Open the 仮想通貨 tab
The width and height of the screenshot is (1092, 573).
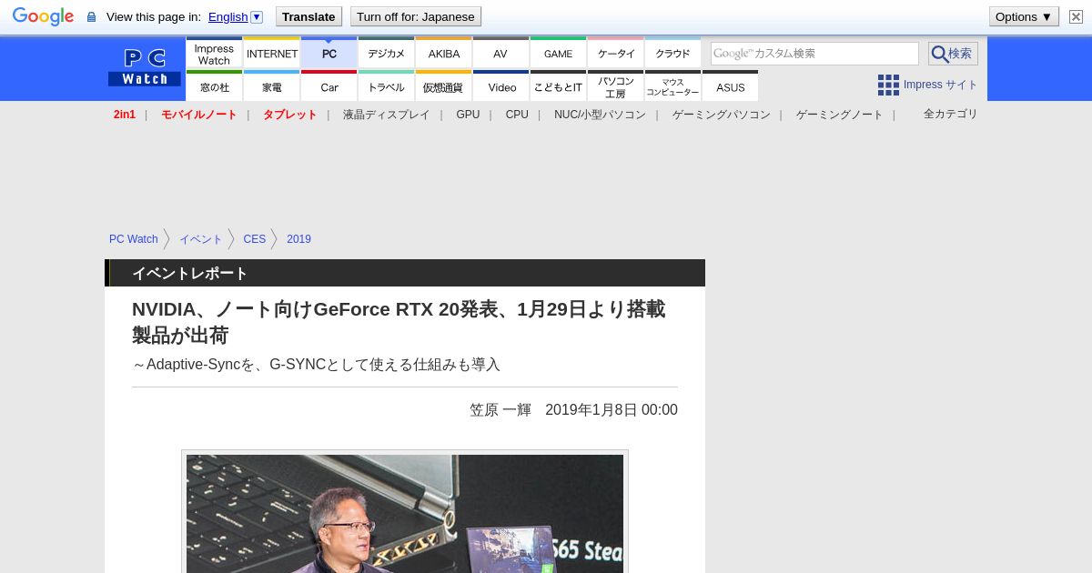[443, 86]
